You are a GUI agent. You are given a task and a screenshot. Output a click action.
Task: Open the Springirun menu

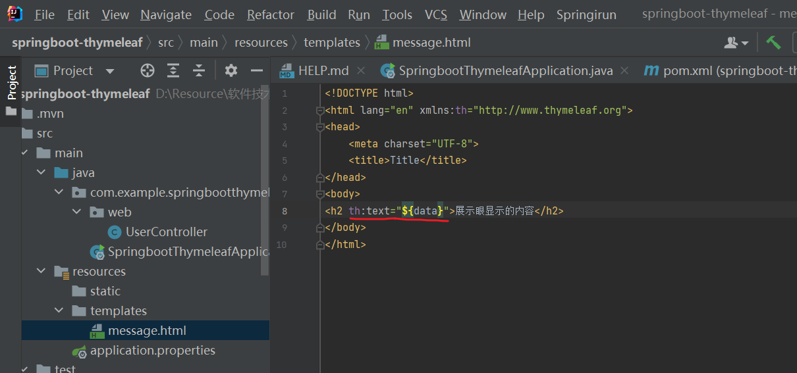point(587,14)
